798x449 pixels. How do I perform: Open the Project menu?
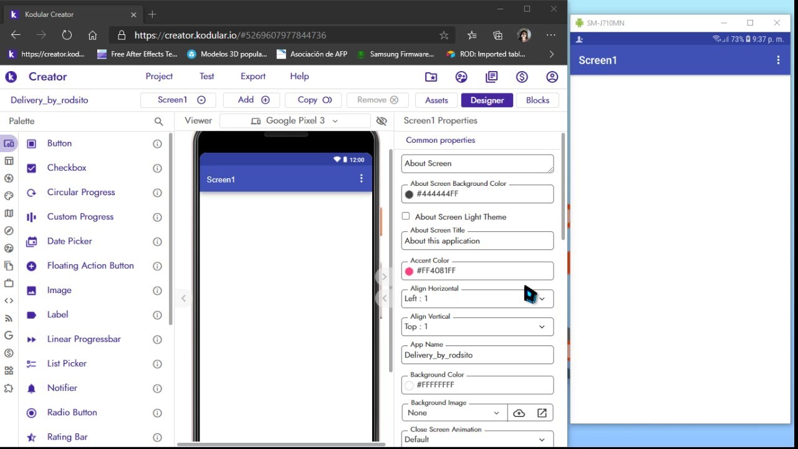coord(159,76)
